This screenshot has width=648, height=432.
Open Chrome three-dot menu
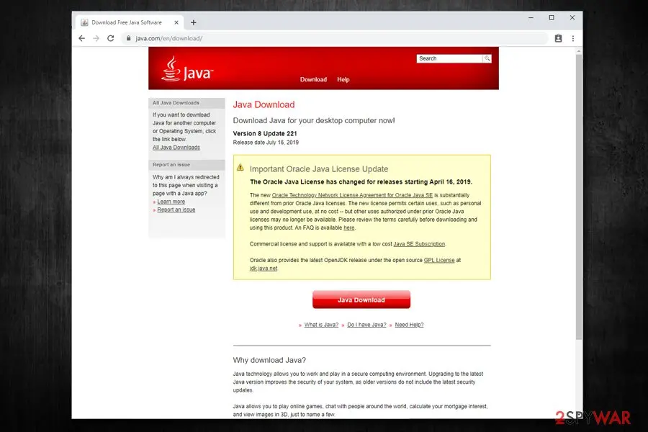tap(573, 38)
